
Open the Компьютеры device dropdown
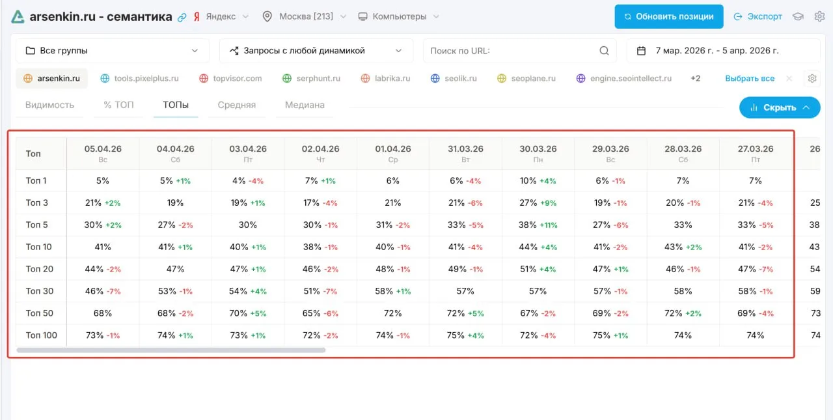399,16
